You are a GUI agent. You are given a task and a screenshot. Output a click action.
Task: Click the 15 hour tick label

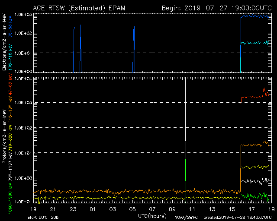(229, 209)
